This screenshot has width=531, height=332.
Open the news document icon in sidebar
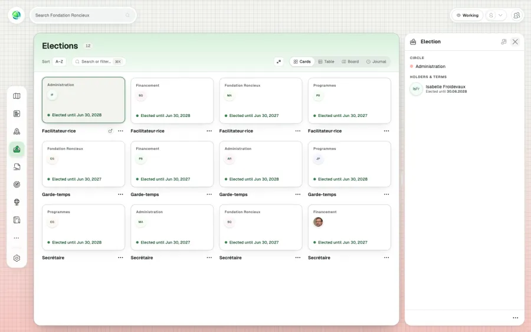pyautogui.click(x=17, y=113)
